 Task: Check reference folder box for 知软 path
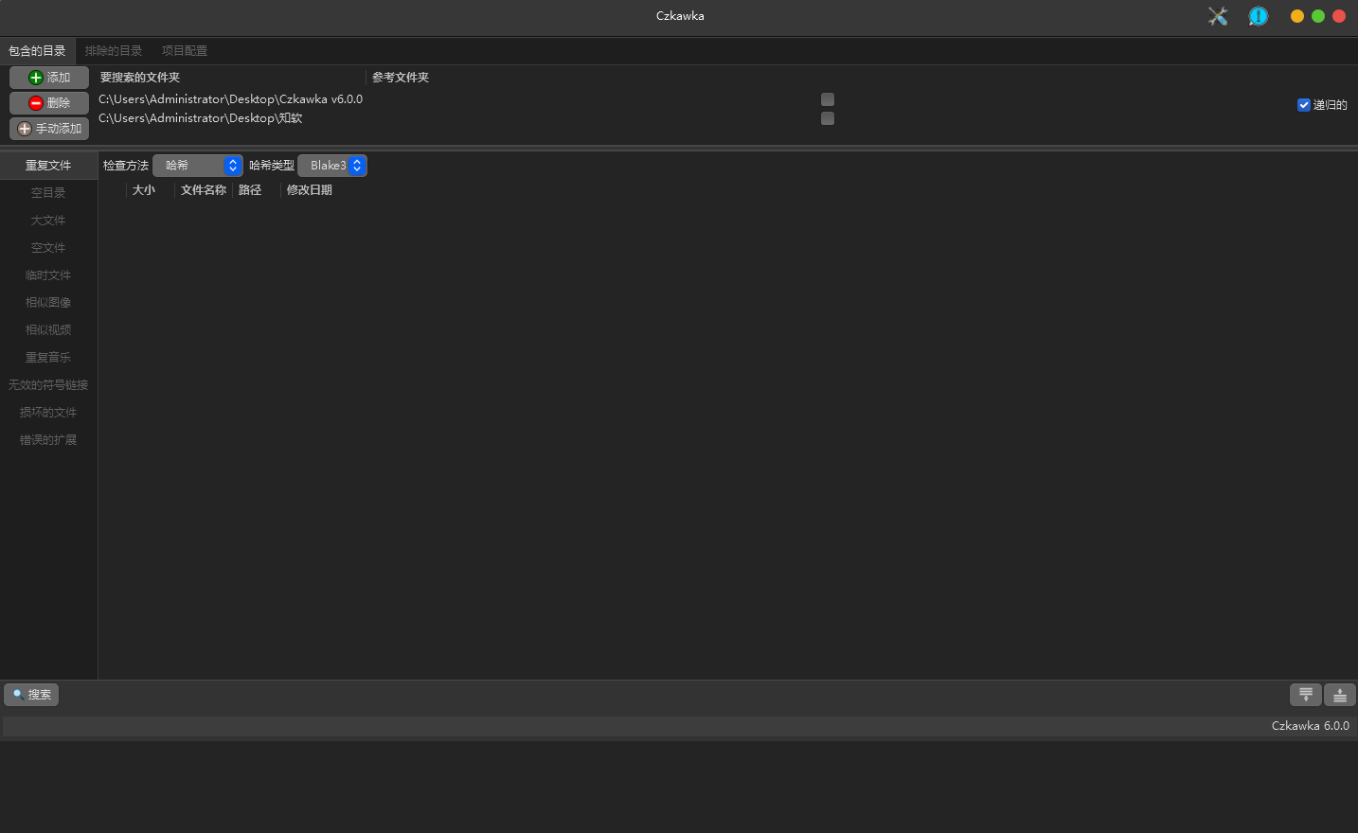click(828, 118)
